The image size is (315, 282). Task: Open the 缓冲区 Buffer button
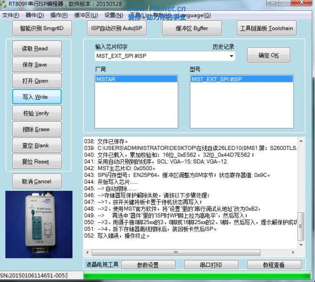pos(192,28)
